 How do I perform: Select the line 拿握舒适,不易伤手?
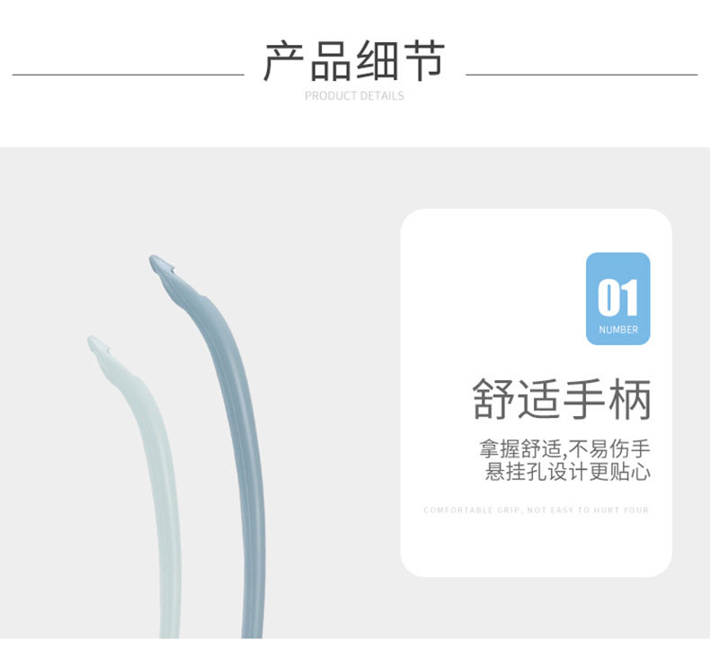[564, 448]
